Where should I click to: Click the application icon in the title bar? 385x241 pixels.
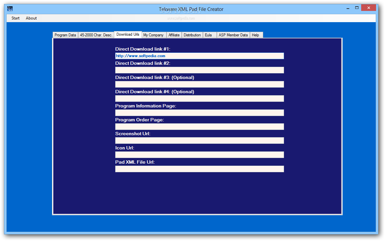pyautogui.click(x=10, y=9)
